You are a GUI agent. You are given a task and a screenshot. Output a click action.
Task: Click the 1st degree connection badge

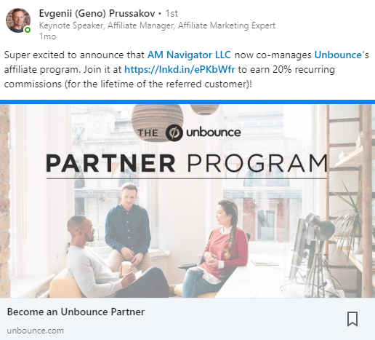point(172,14)
